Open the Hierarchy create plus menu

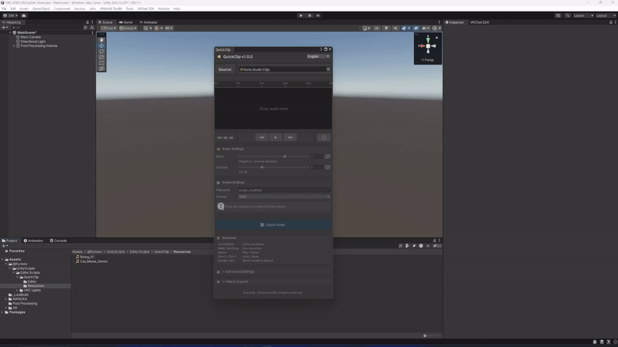pos(5,28)
